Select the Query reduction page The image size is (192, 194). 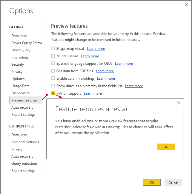tap(24, 164)
